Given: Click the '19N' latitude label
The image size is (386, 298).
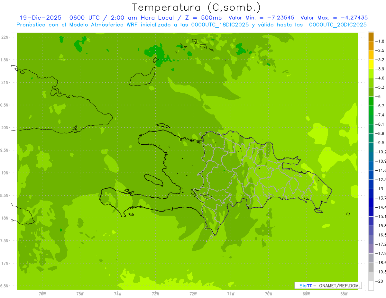Looking at the screenshot, I should tap(5, 173).
